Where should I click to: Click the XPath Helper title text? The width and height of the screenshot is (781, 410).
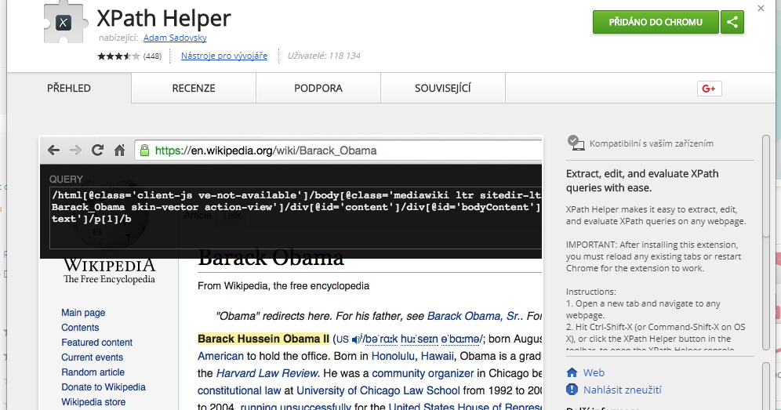click(164, 19)
